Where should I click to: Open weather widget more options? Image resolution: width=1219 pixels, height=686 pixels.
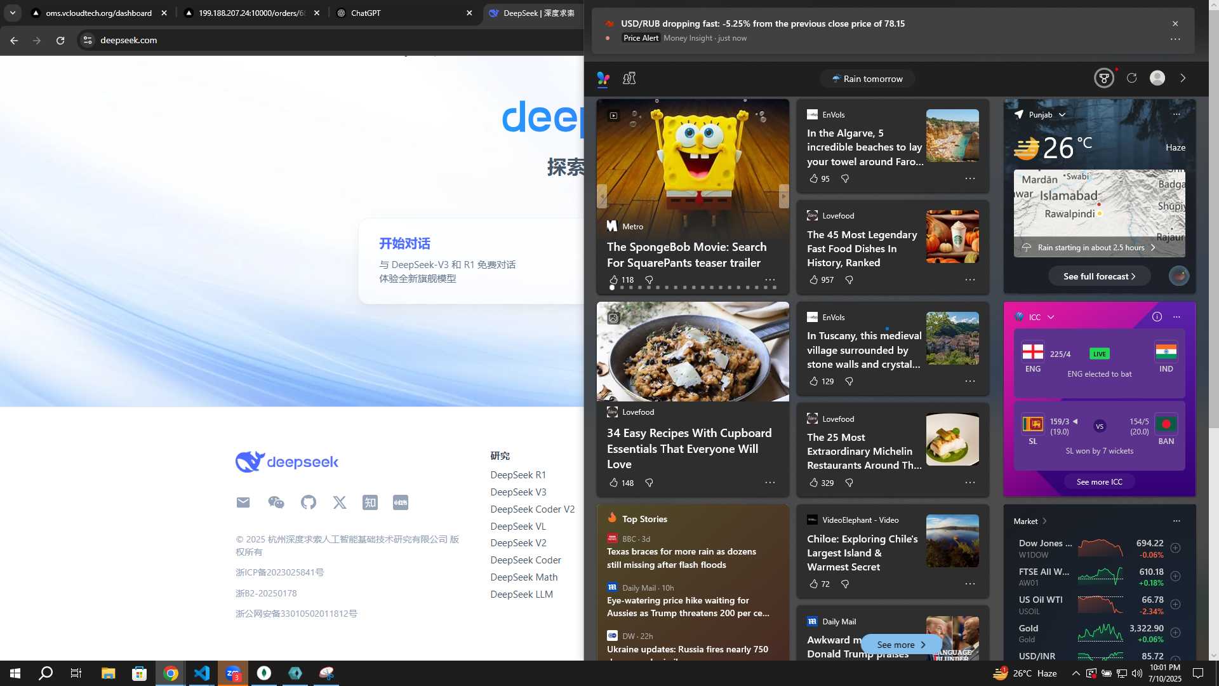coord(1176,115)
